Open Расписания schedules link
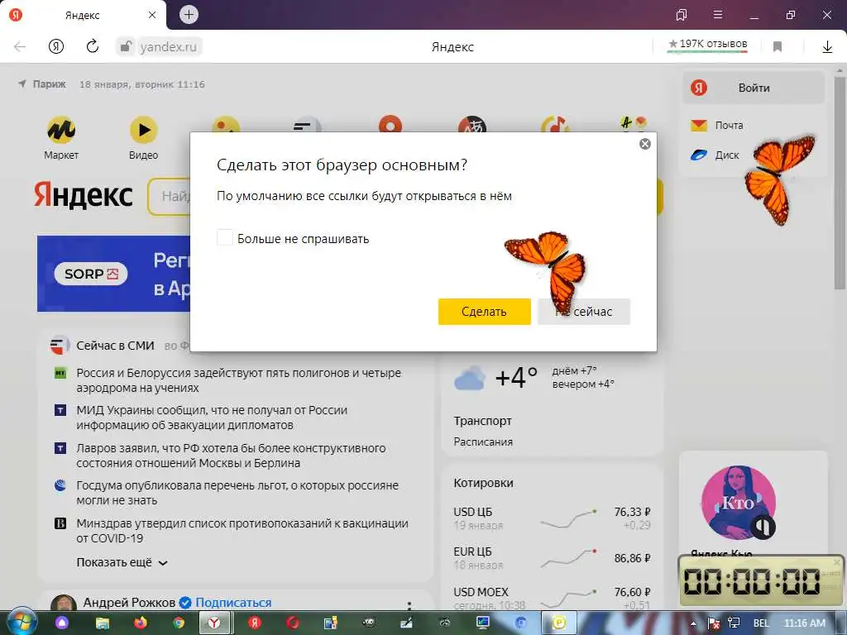847x635 pixels. pos(483,442)
